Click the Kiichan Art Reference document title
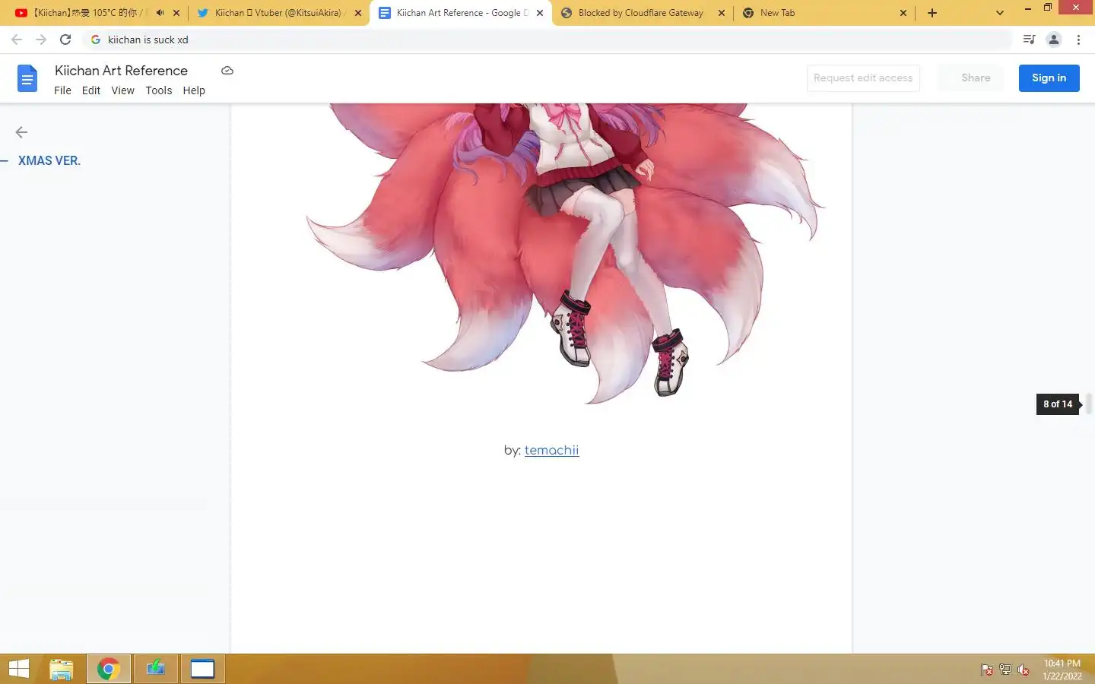Viewport: 1095px width, 684px height. (x=121, y=70)
